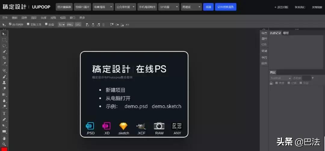Open the 文件 menu
The width and height of the screenshot is (325, 151).
pos(5,18)
